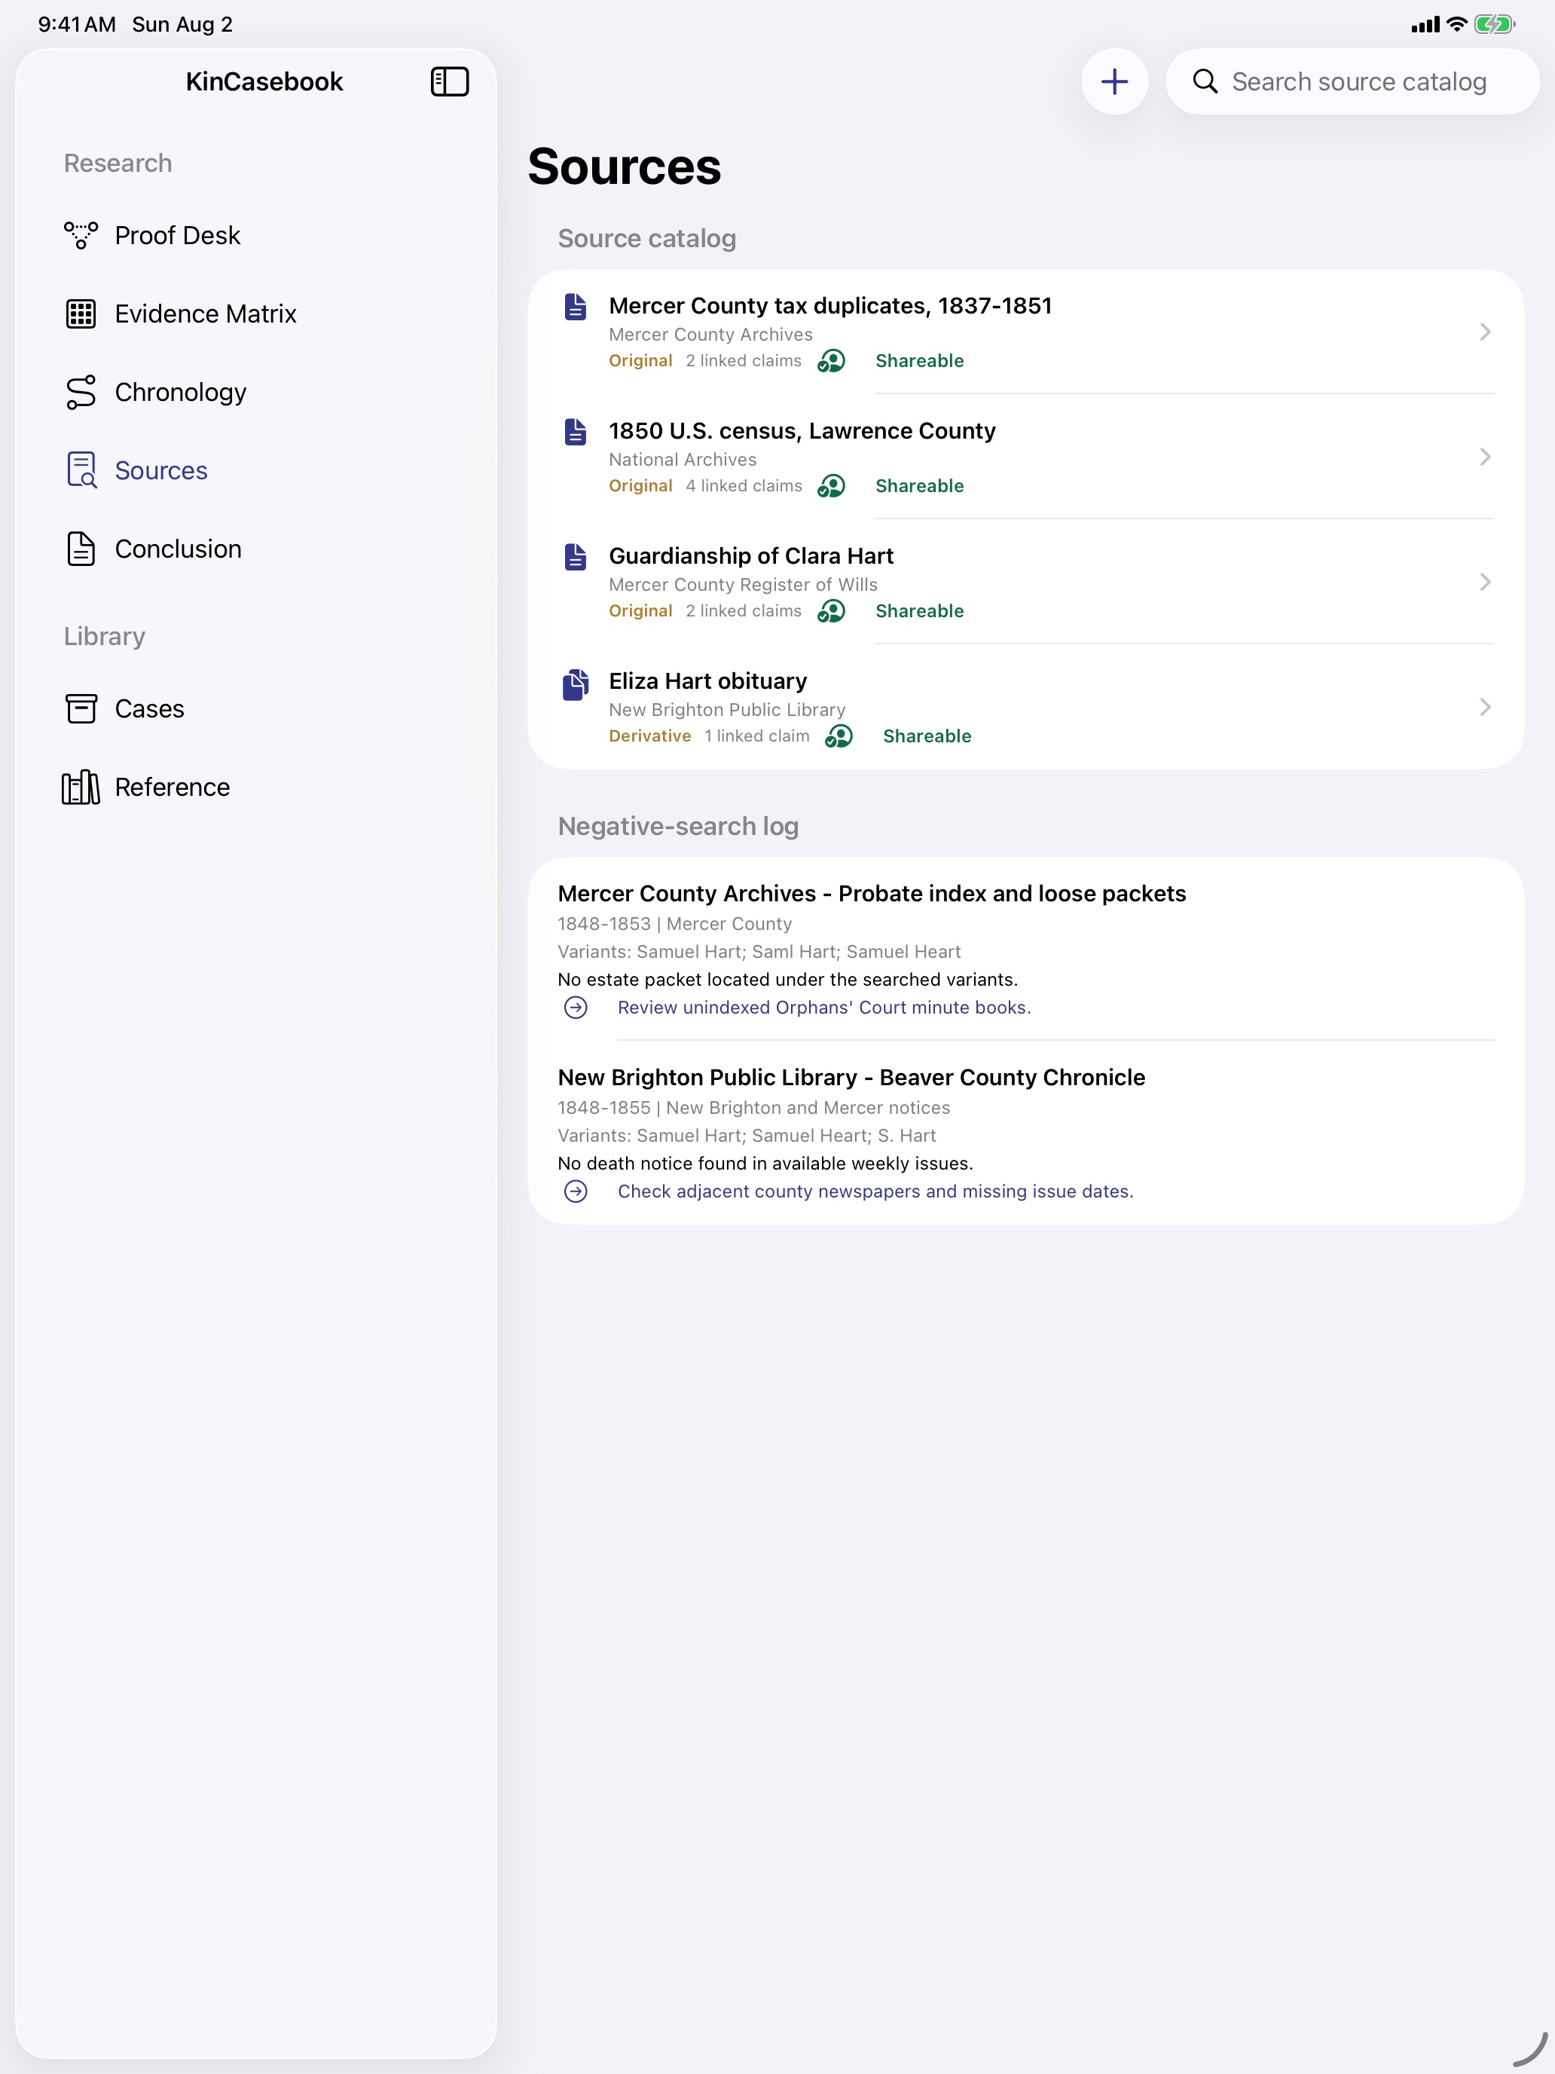This screenshot has height=2074, width=1555.
Task: Click Original tag on Guardianship of Clara Hart
Action: 640,611
